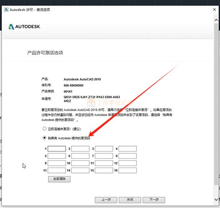Image resolution: width=220 pixels, height=208 pixels.
Task: Click activation code field 4
Action: click(x=128, y=149)
